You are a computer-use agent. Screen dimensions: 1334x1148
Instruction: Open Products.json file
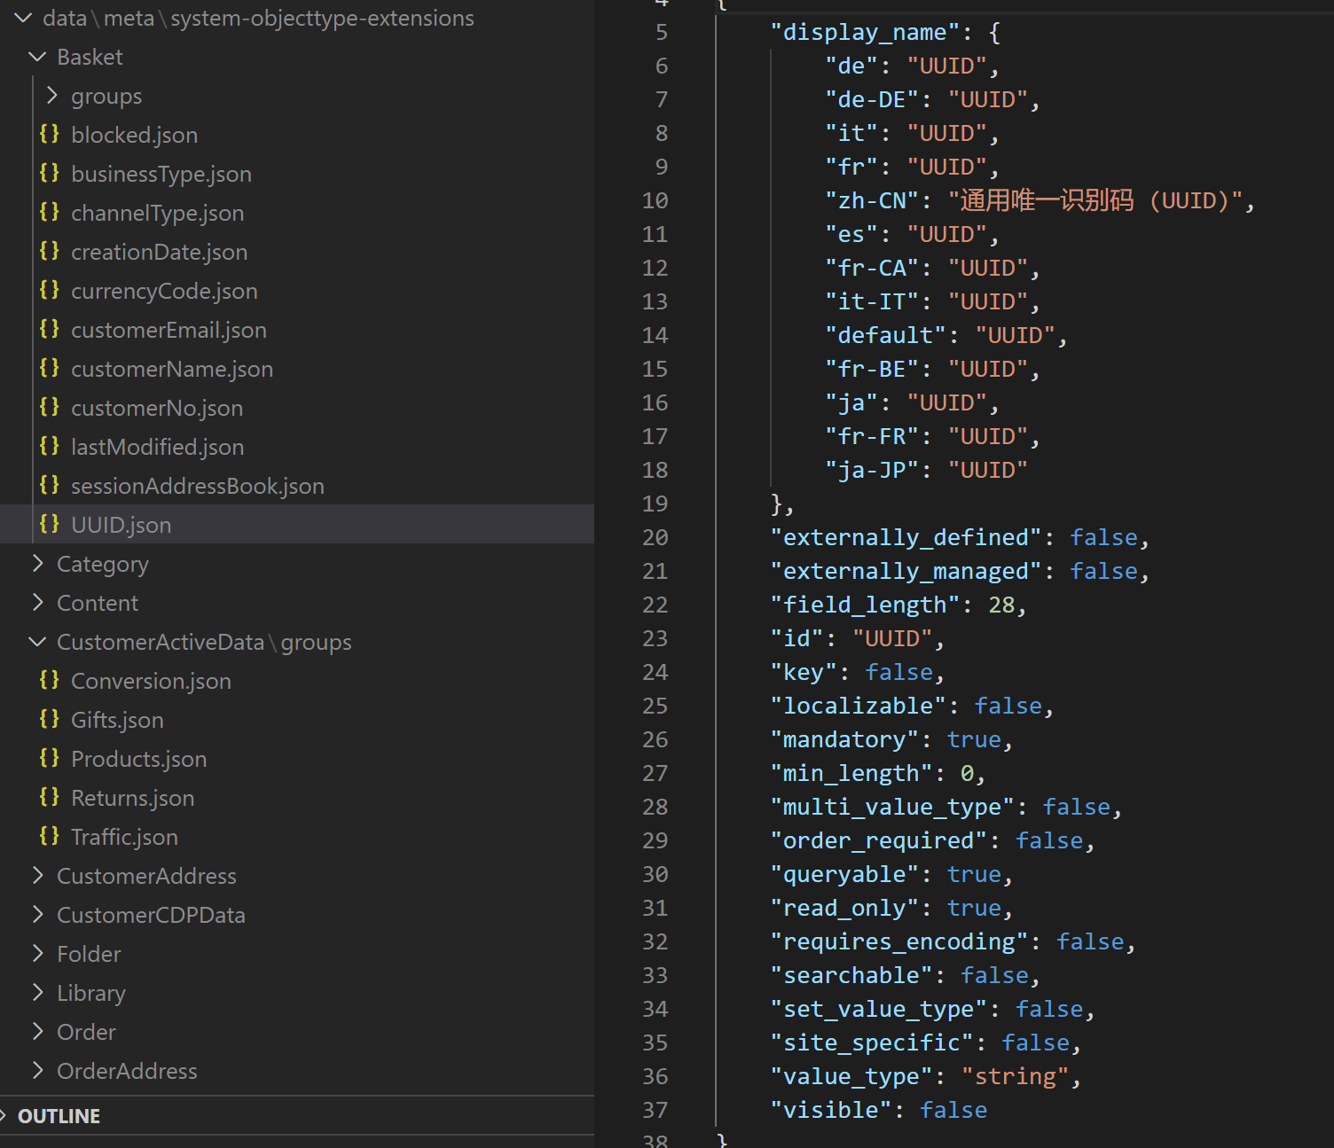(139, 759)
